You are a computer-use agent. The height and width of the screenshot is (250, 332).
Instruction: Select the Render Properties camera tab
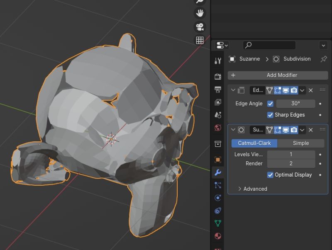coord(217,76)
